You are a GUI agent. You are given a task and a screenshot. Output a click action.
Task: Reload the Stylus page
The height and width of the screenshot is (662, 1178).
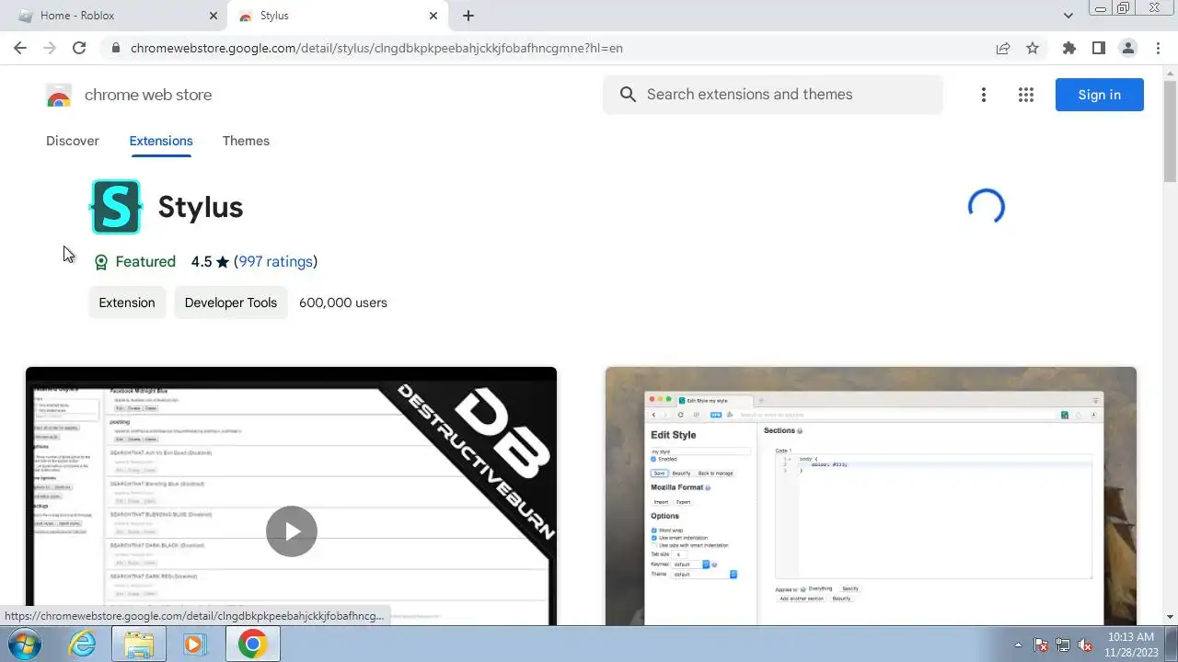click(79, 48)
